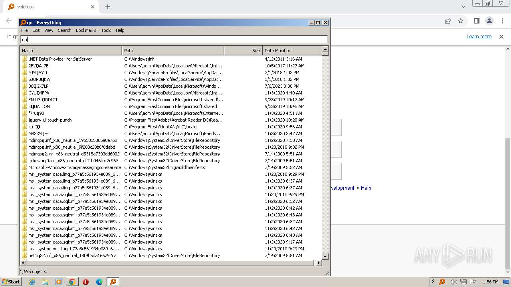This screenshot has height=287, width=511.
Task: Open the File menu in Everything
Action: click(24, 30)
